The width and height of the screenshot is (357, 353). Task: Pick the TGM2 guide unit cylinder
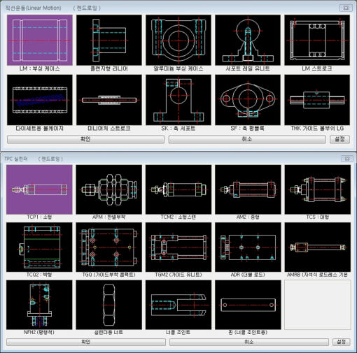click(x=178, y=247)
